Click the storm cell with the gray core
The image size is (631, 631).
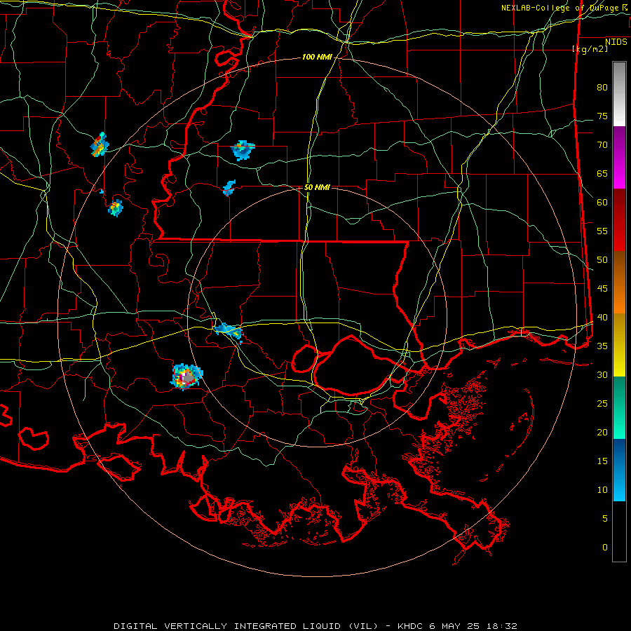pyautogui.click(x=187, y=376)
